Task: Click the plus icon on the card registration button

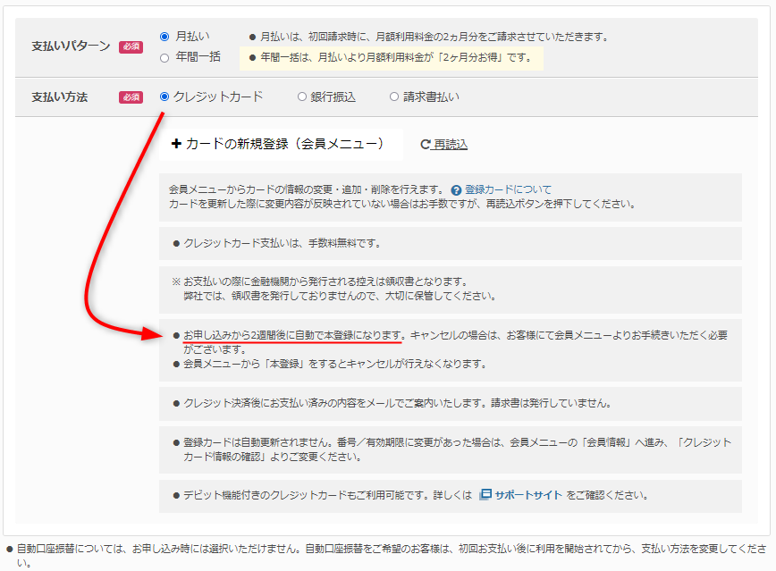Action: click(x=176, y=144)
